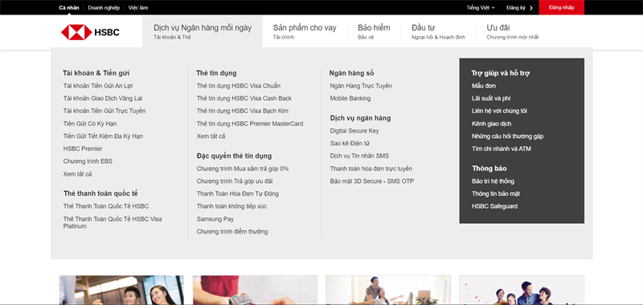
Task: Click Tài khoản Tiền Gửi An Lợi
Action: coord(98,86)
